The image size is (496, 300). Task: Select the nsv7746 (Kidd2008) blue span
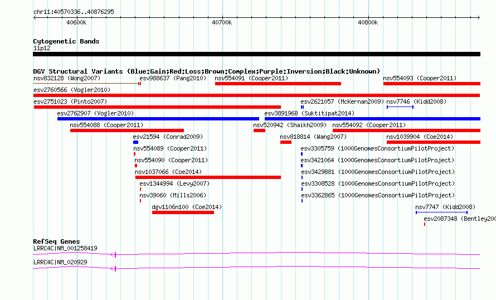coord(400,107)
